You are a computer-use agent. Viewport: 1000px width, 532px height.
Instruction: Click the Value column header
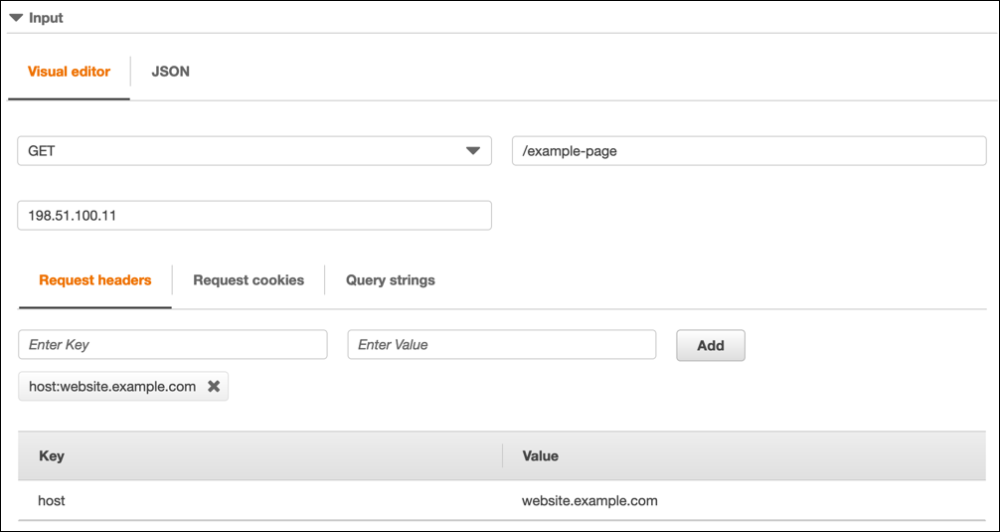pos(540,456)
